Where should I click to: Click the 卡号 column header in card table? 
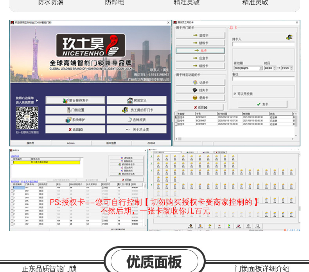click(206, 114)
